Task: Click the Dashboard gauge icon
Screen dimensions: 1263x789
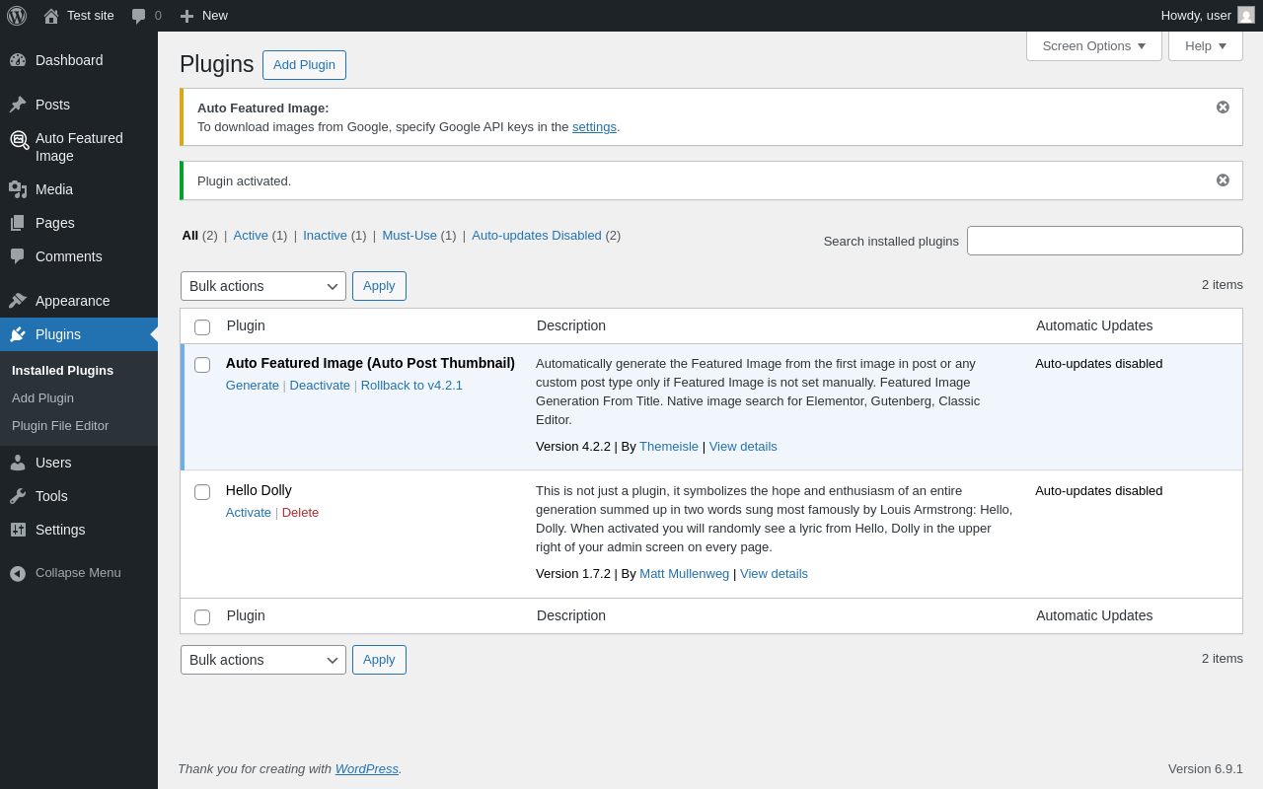Action: pyautogui.click(x=18, y=60)
